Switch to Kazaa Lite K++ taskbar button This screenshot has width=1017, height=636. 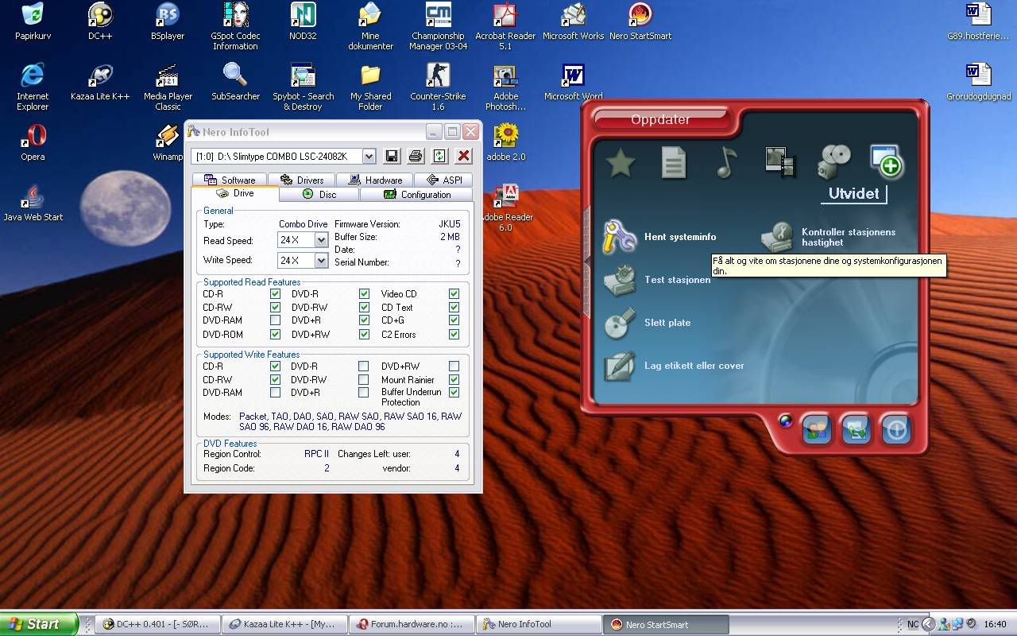point(284,624)
